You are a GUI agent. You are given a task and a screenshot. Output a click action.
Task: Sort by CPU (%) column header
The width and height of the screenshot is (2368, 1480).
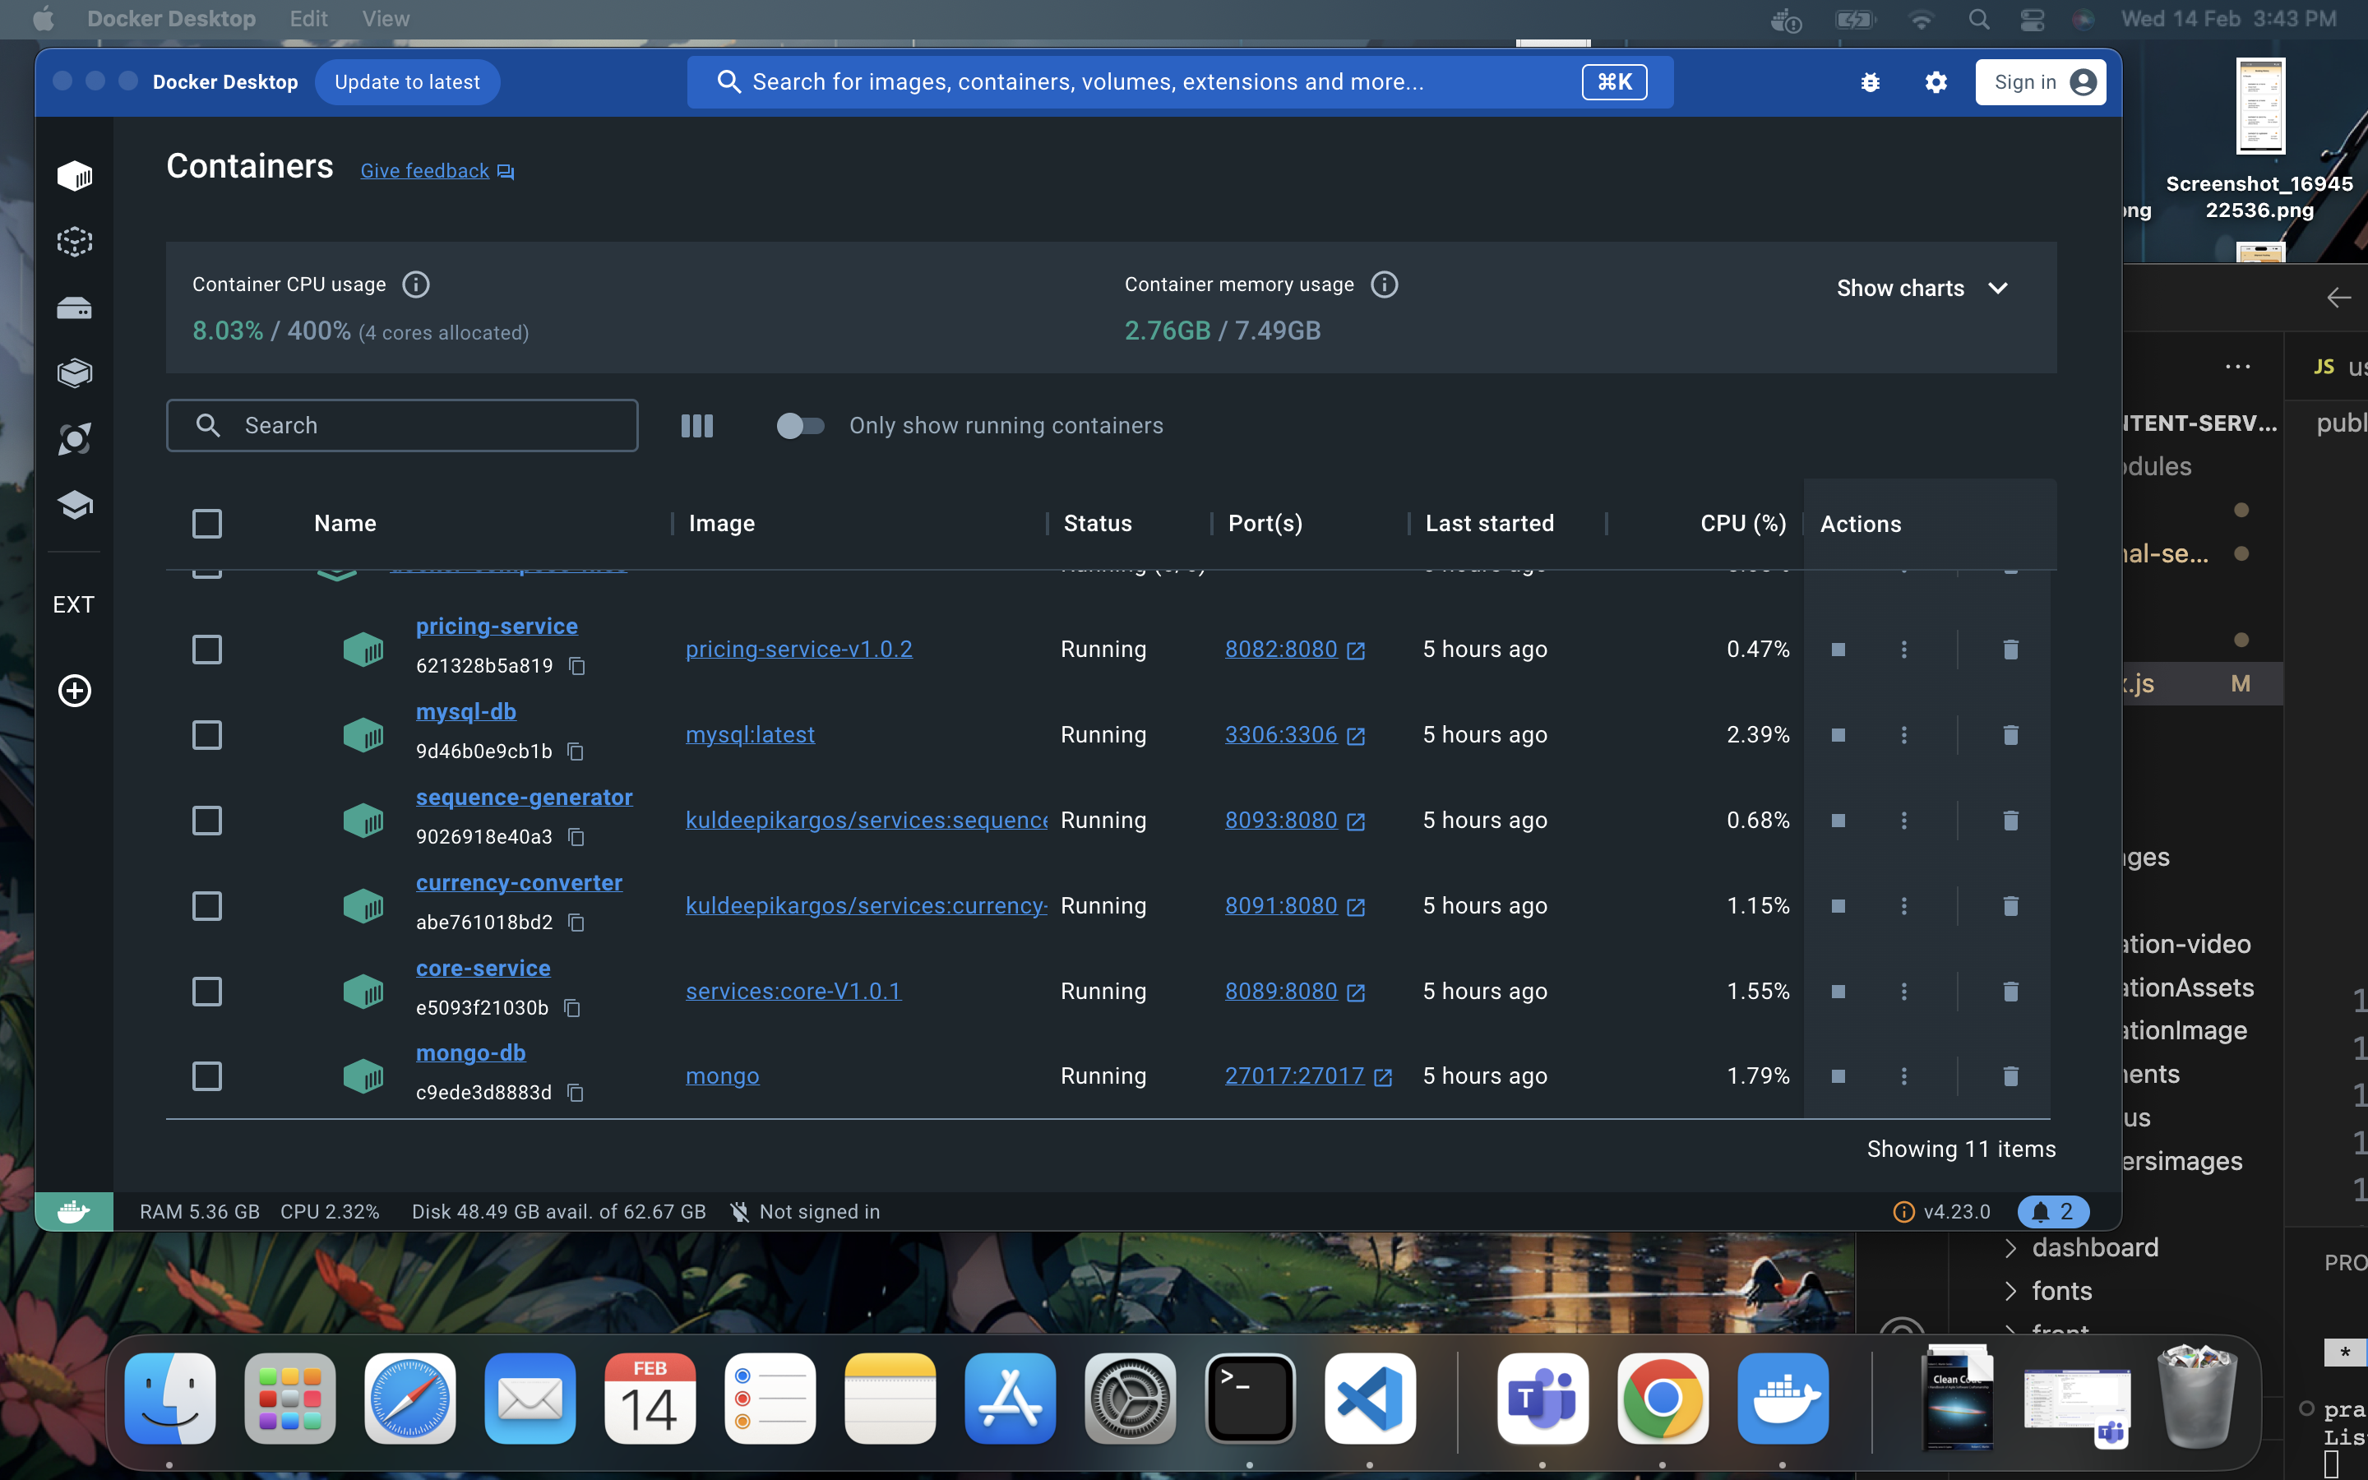[1743, 524]
